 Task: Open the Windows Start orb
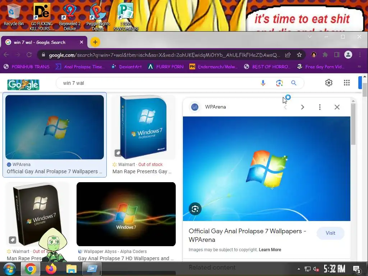tap(9, 269)
